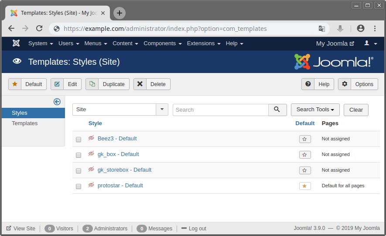The image size is (386, 236).
Task: Open the Help menu in the top bar
Action: pos(235,43)
